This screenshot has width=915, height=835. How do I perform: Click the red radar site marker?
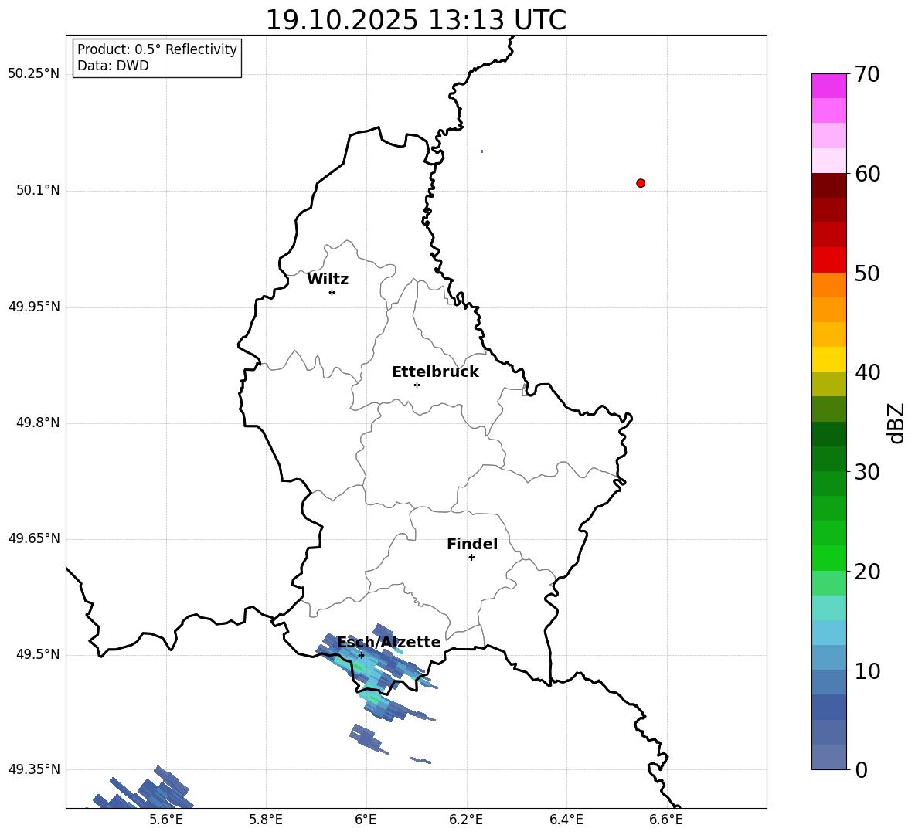641,183
